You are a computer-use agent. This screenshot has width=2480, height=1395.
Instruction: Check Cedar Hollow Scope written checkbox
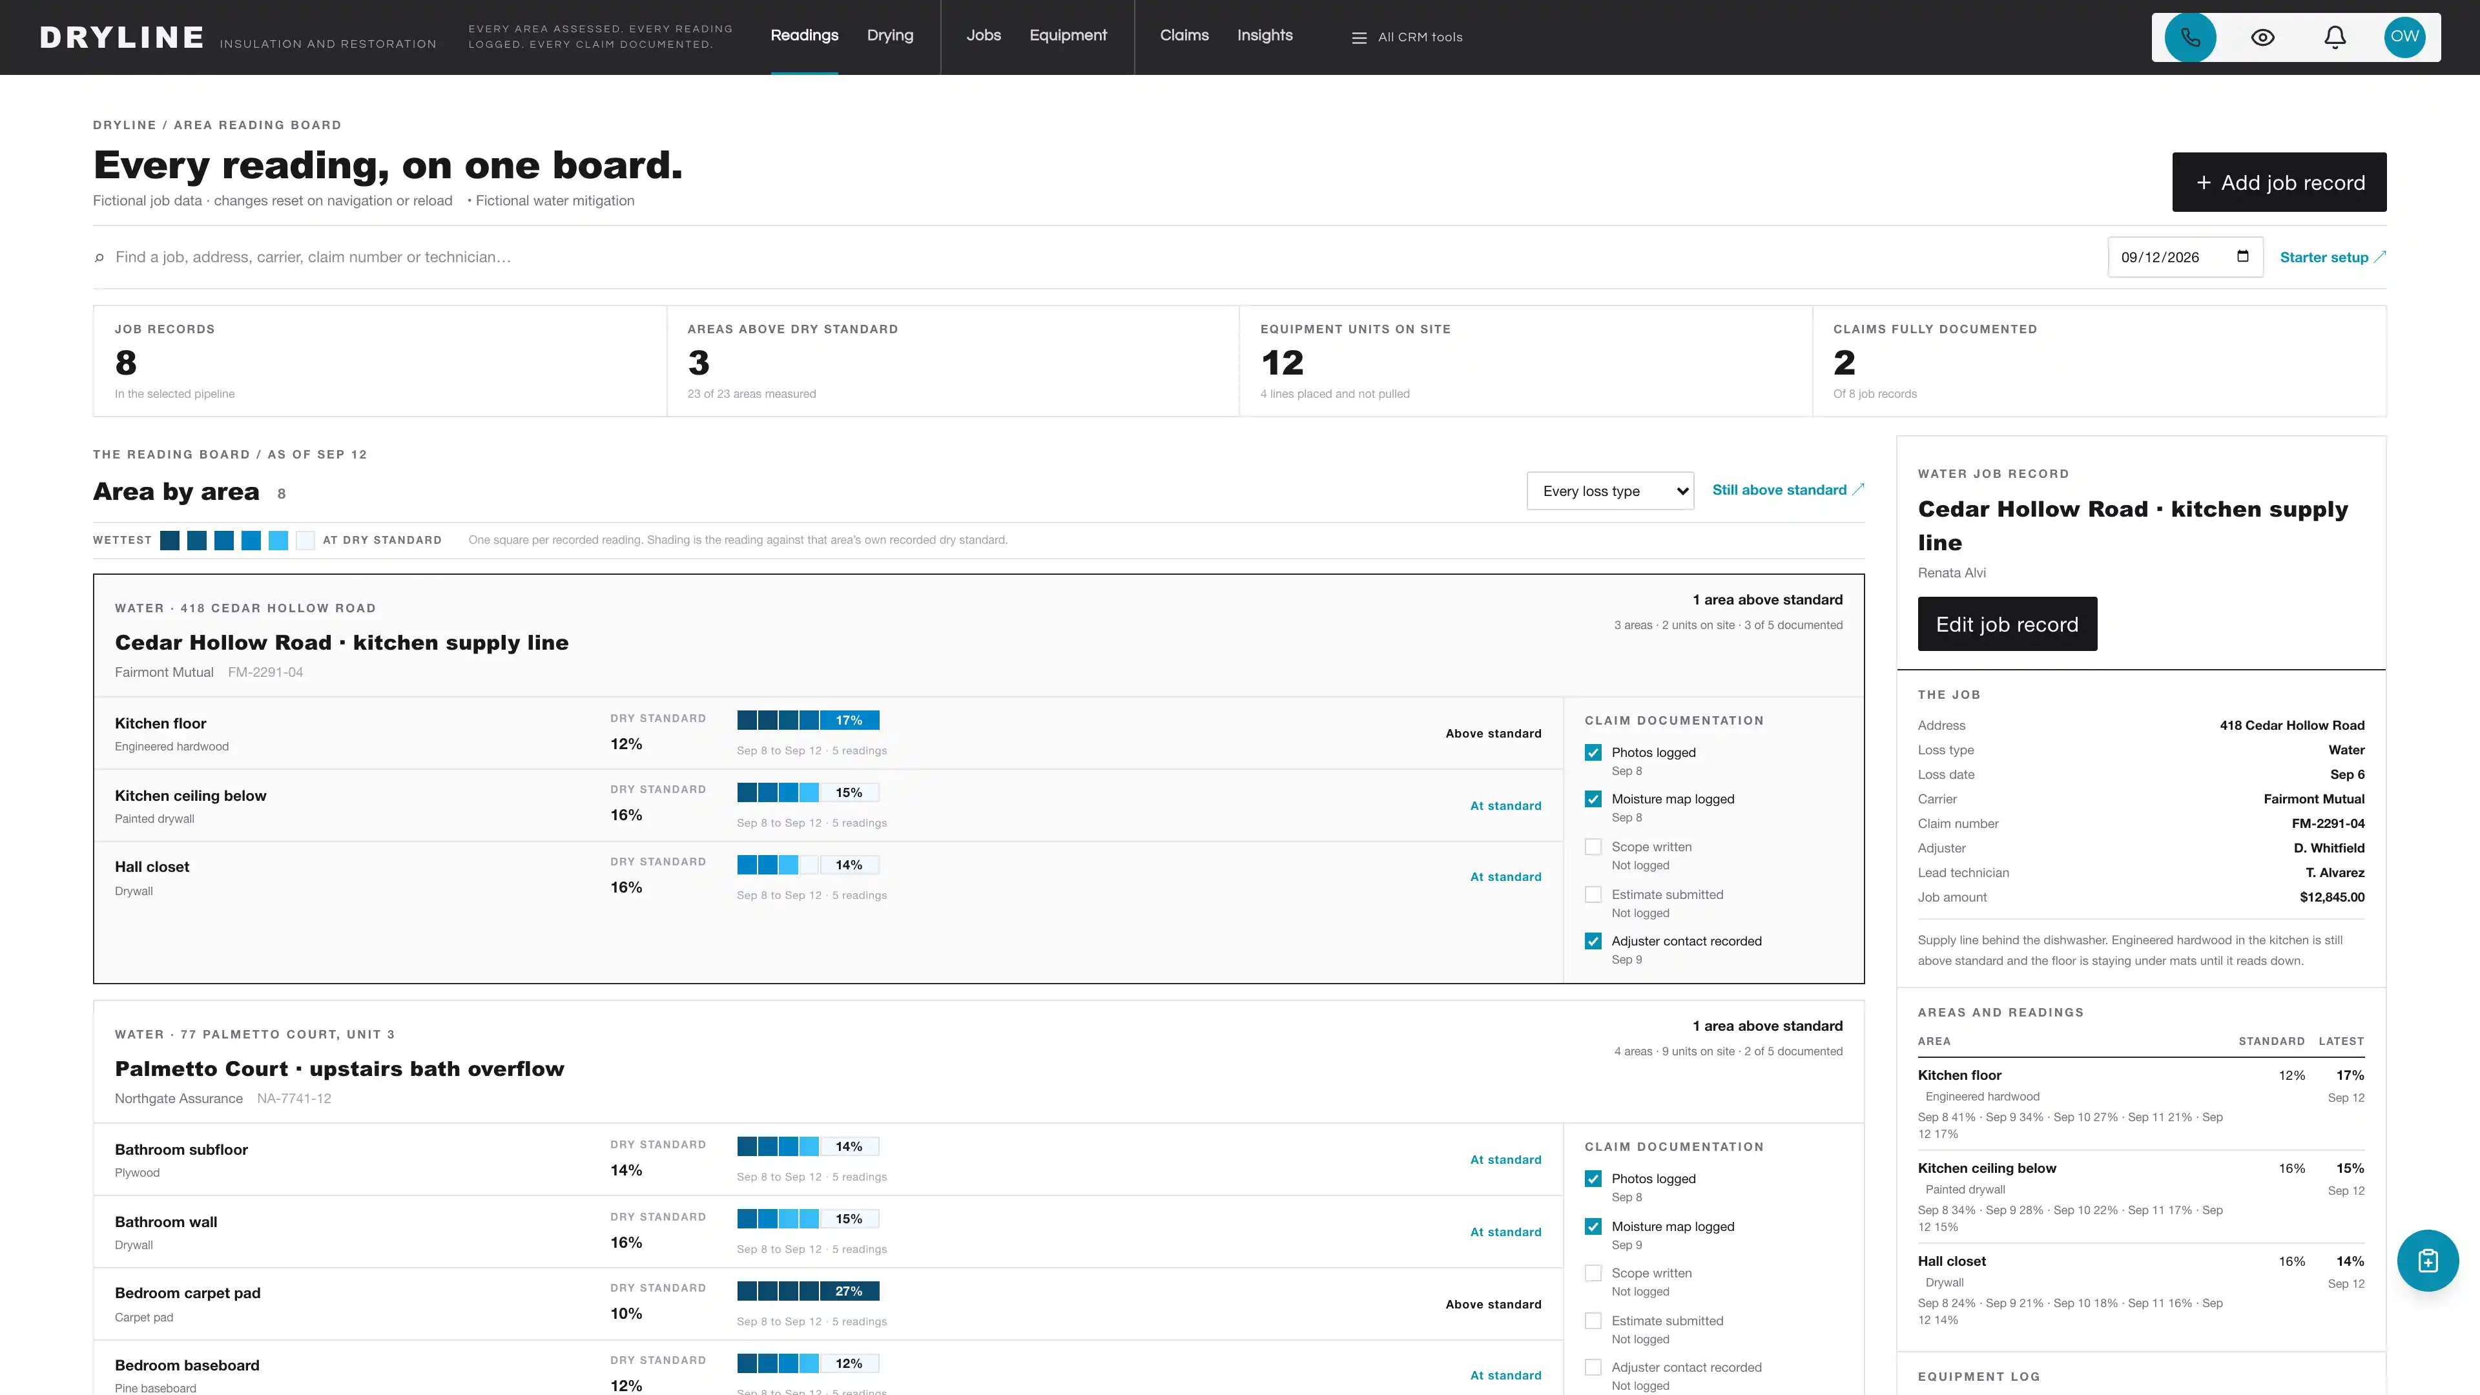(1593, 847)
